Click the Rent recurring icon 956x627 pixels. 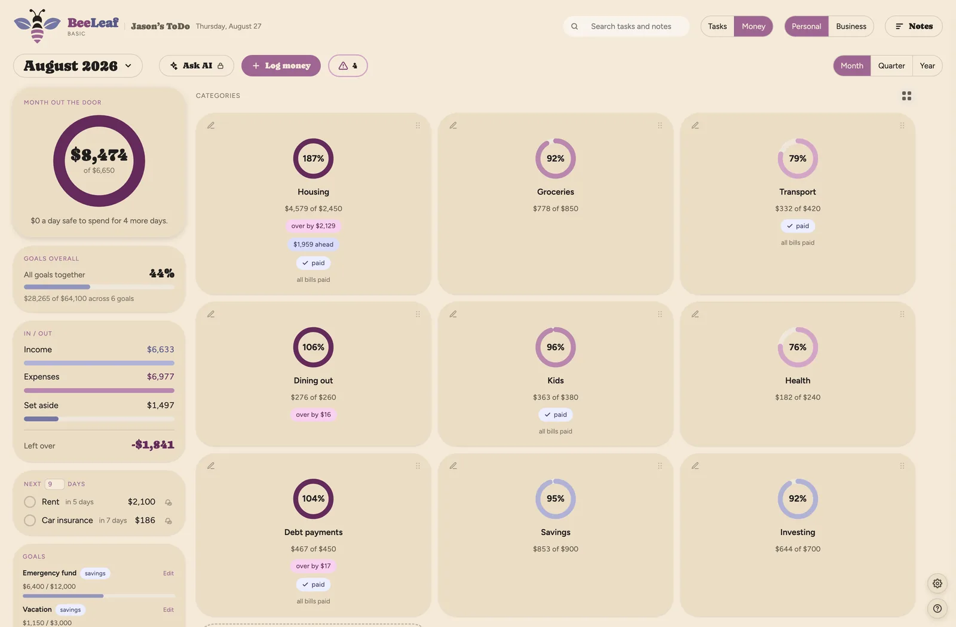pyautogui.click(x=168, y=502)
